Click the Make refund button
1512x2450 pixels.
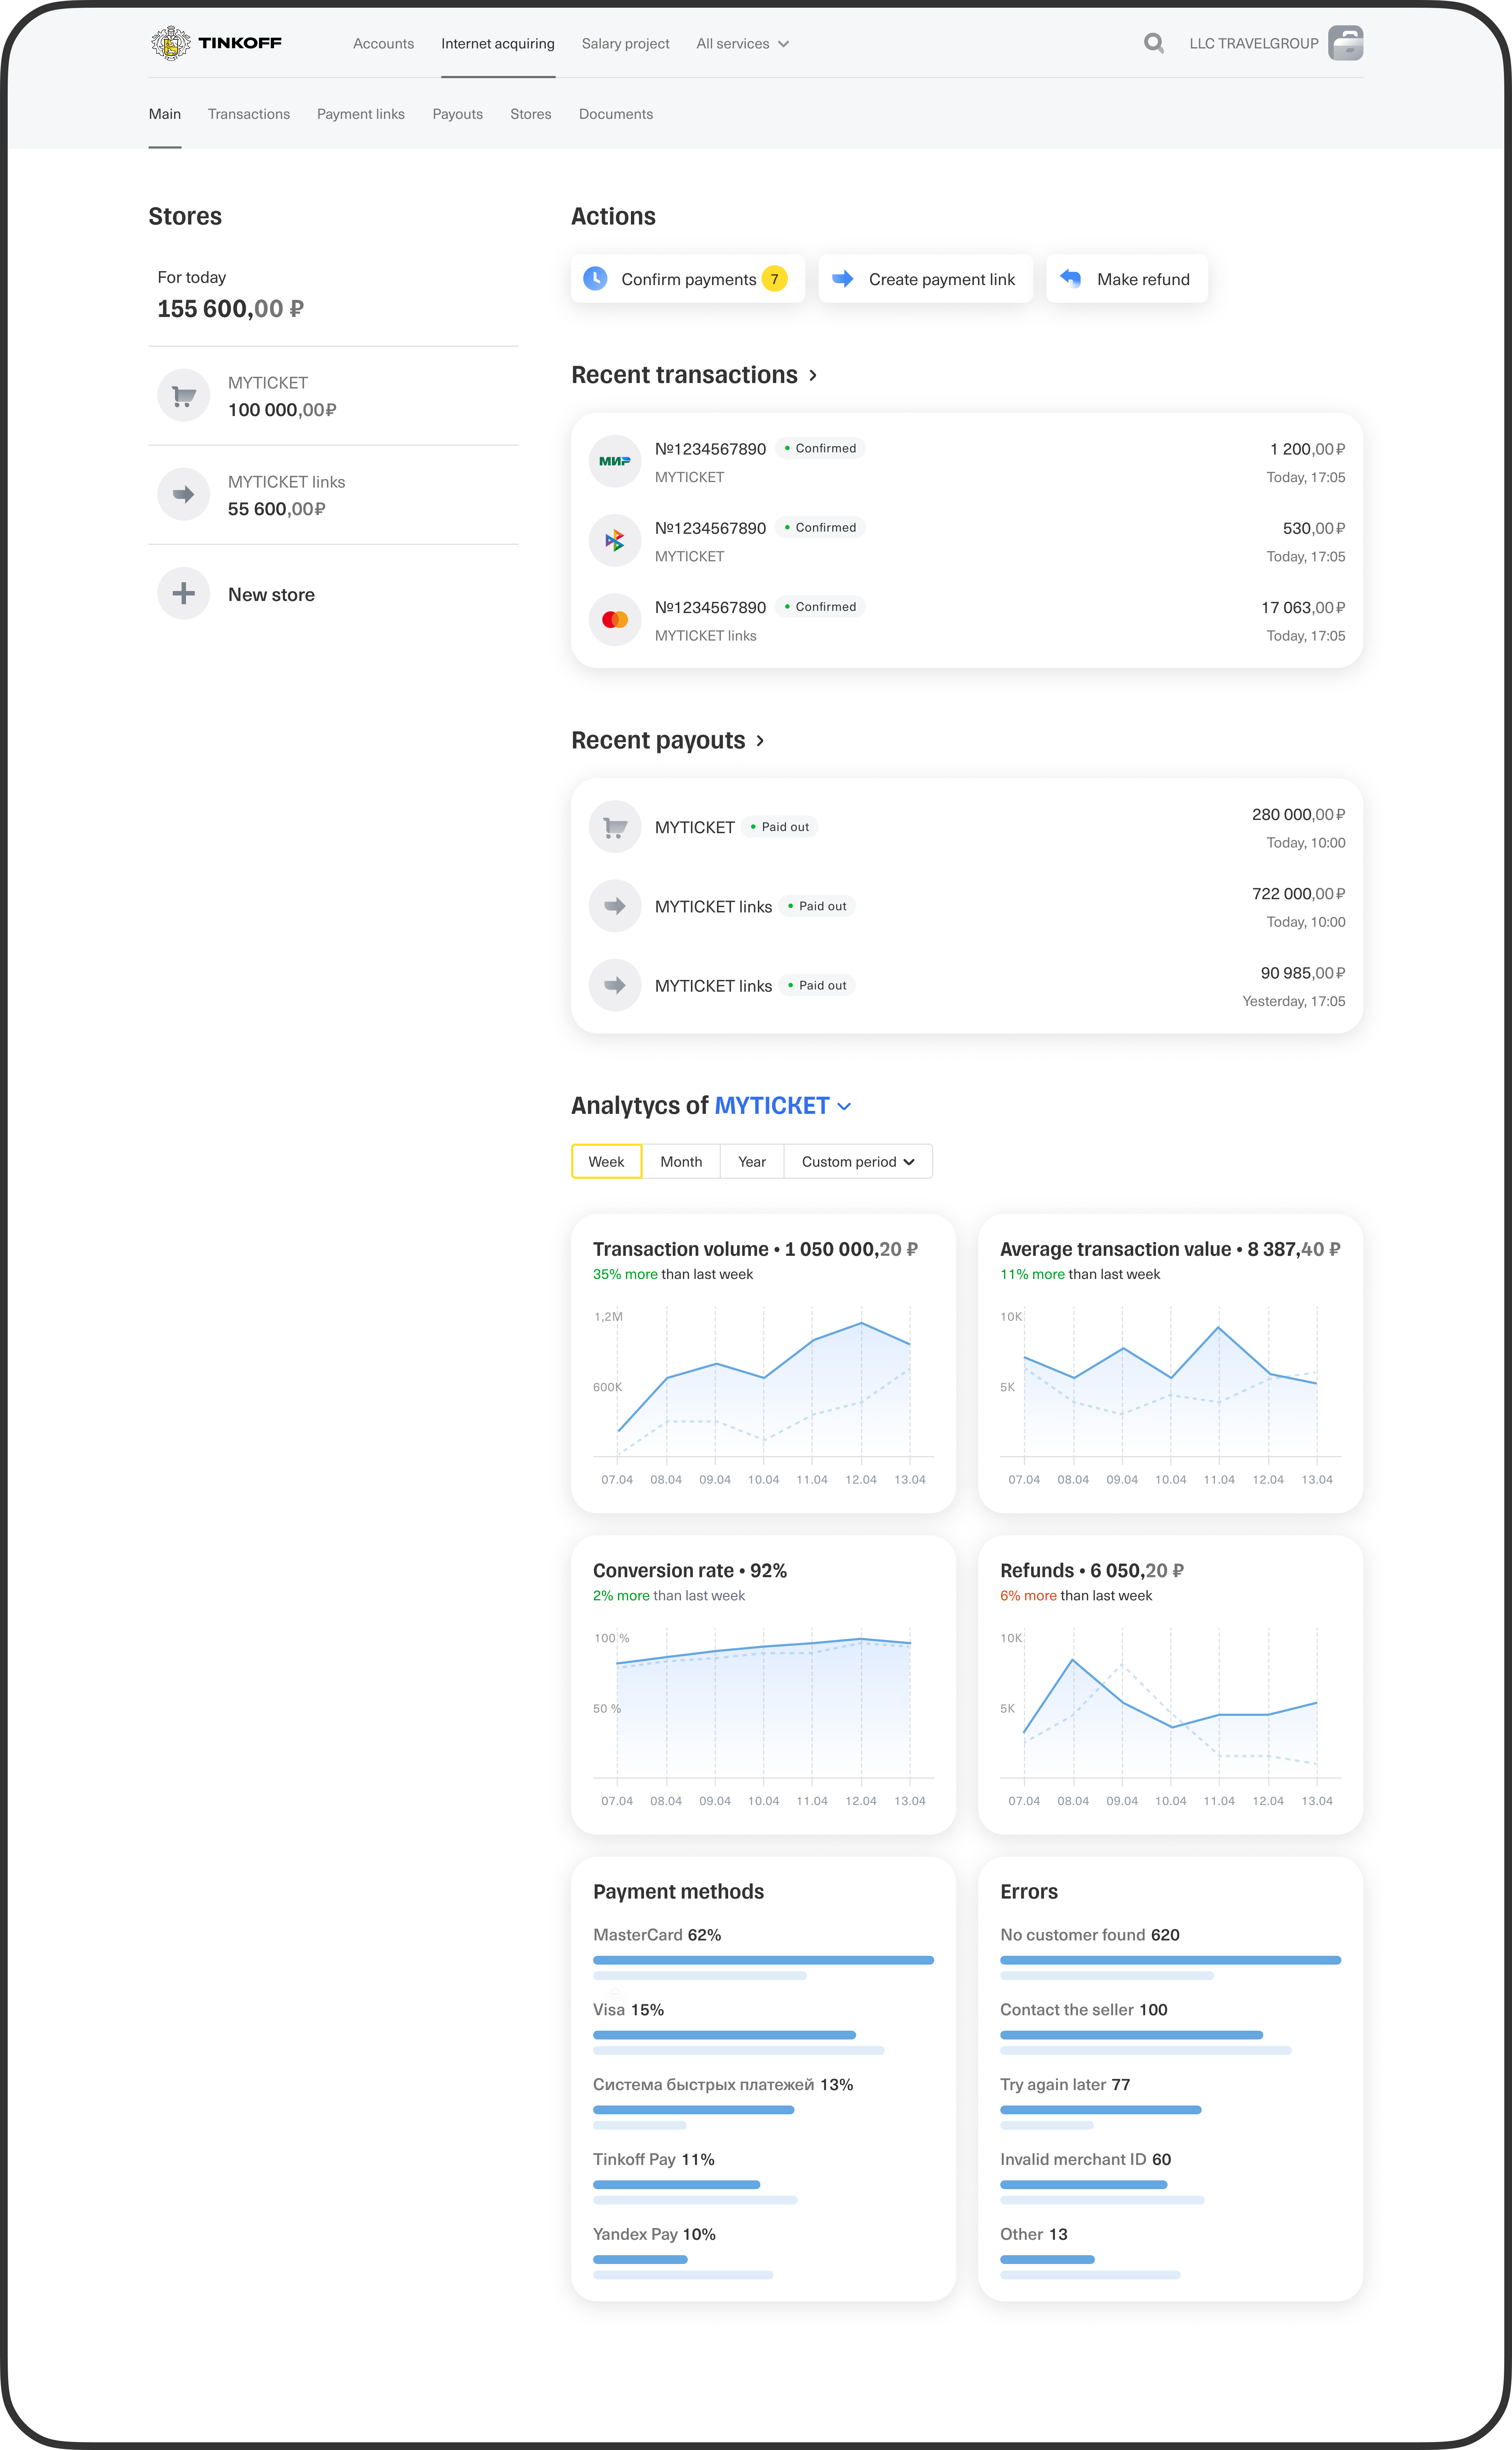(x=1127, y=279)
